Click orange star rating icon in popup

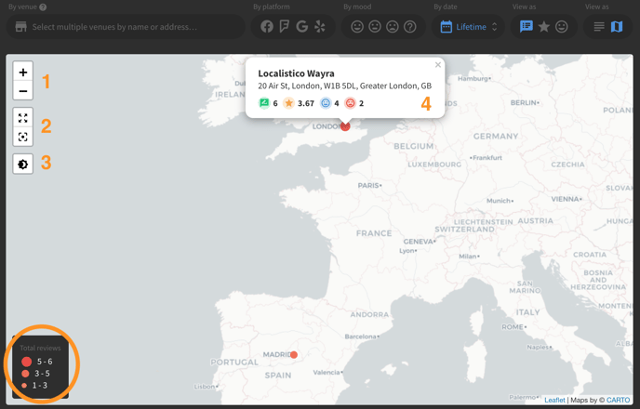point(289,103)
